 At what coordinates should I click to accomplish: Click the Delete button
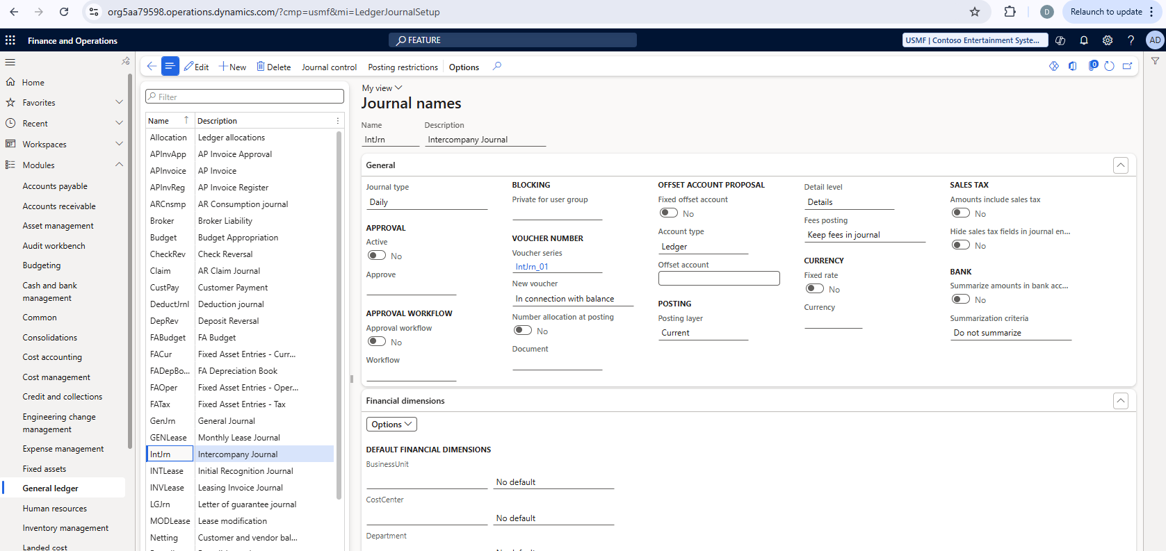(x=274, y=67)
